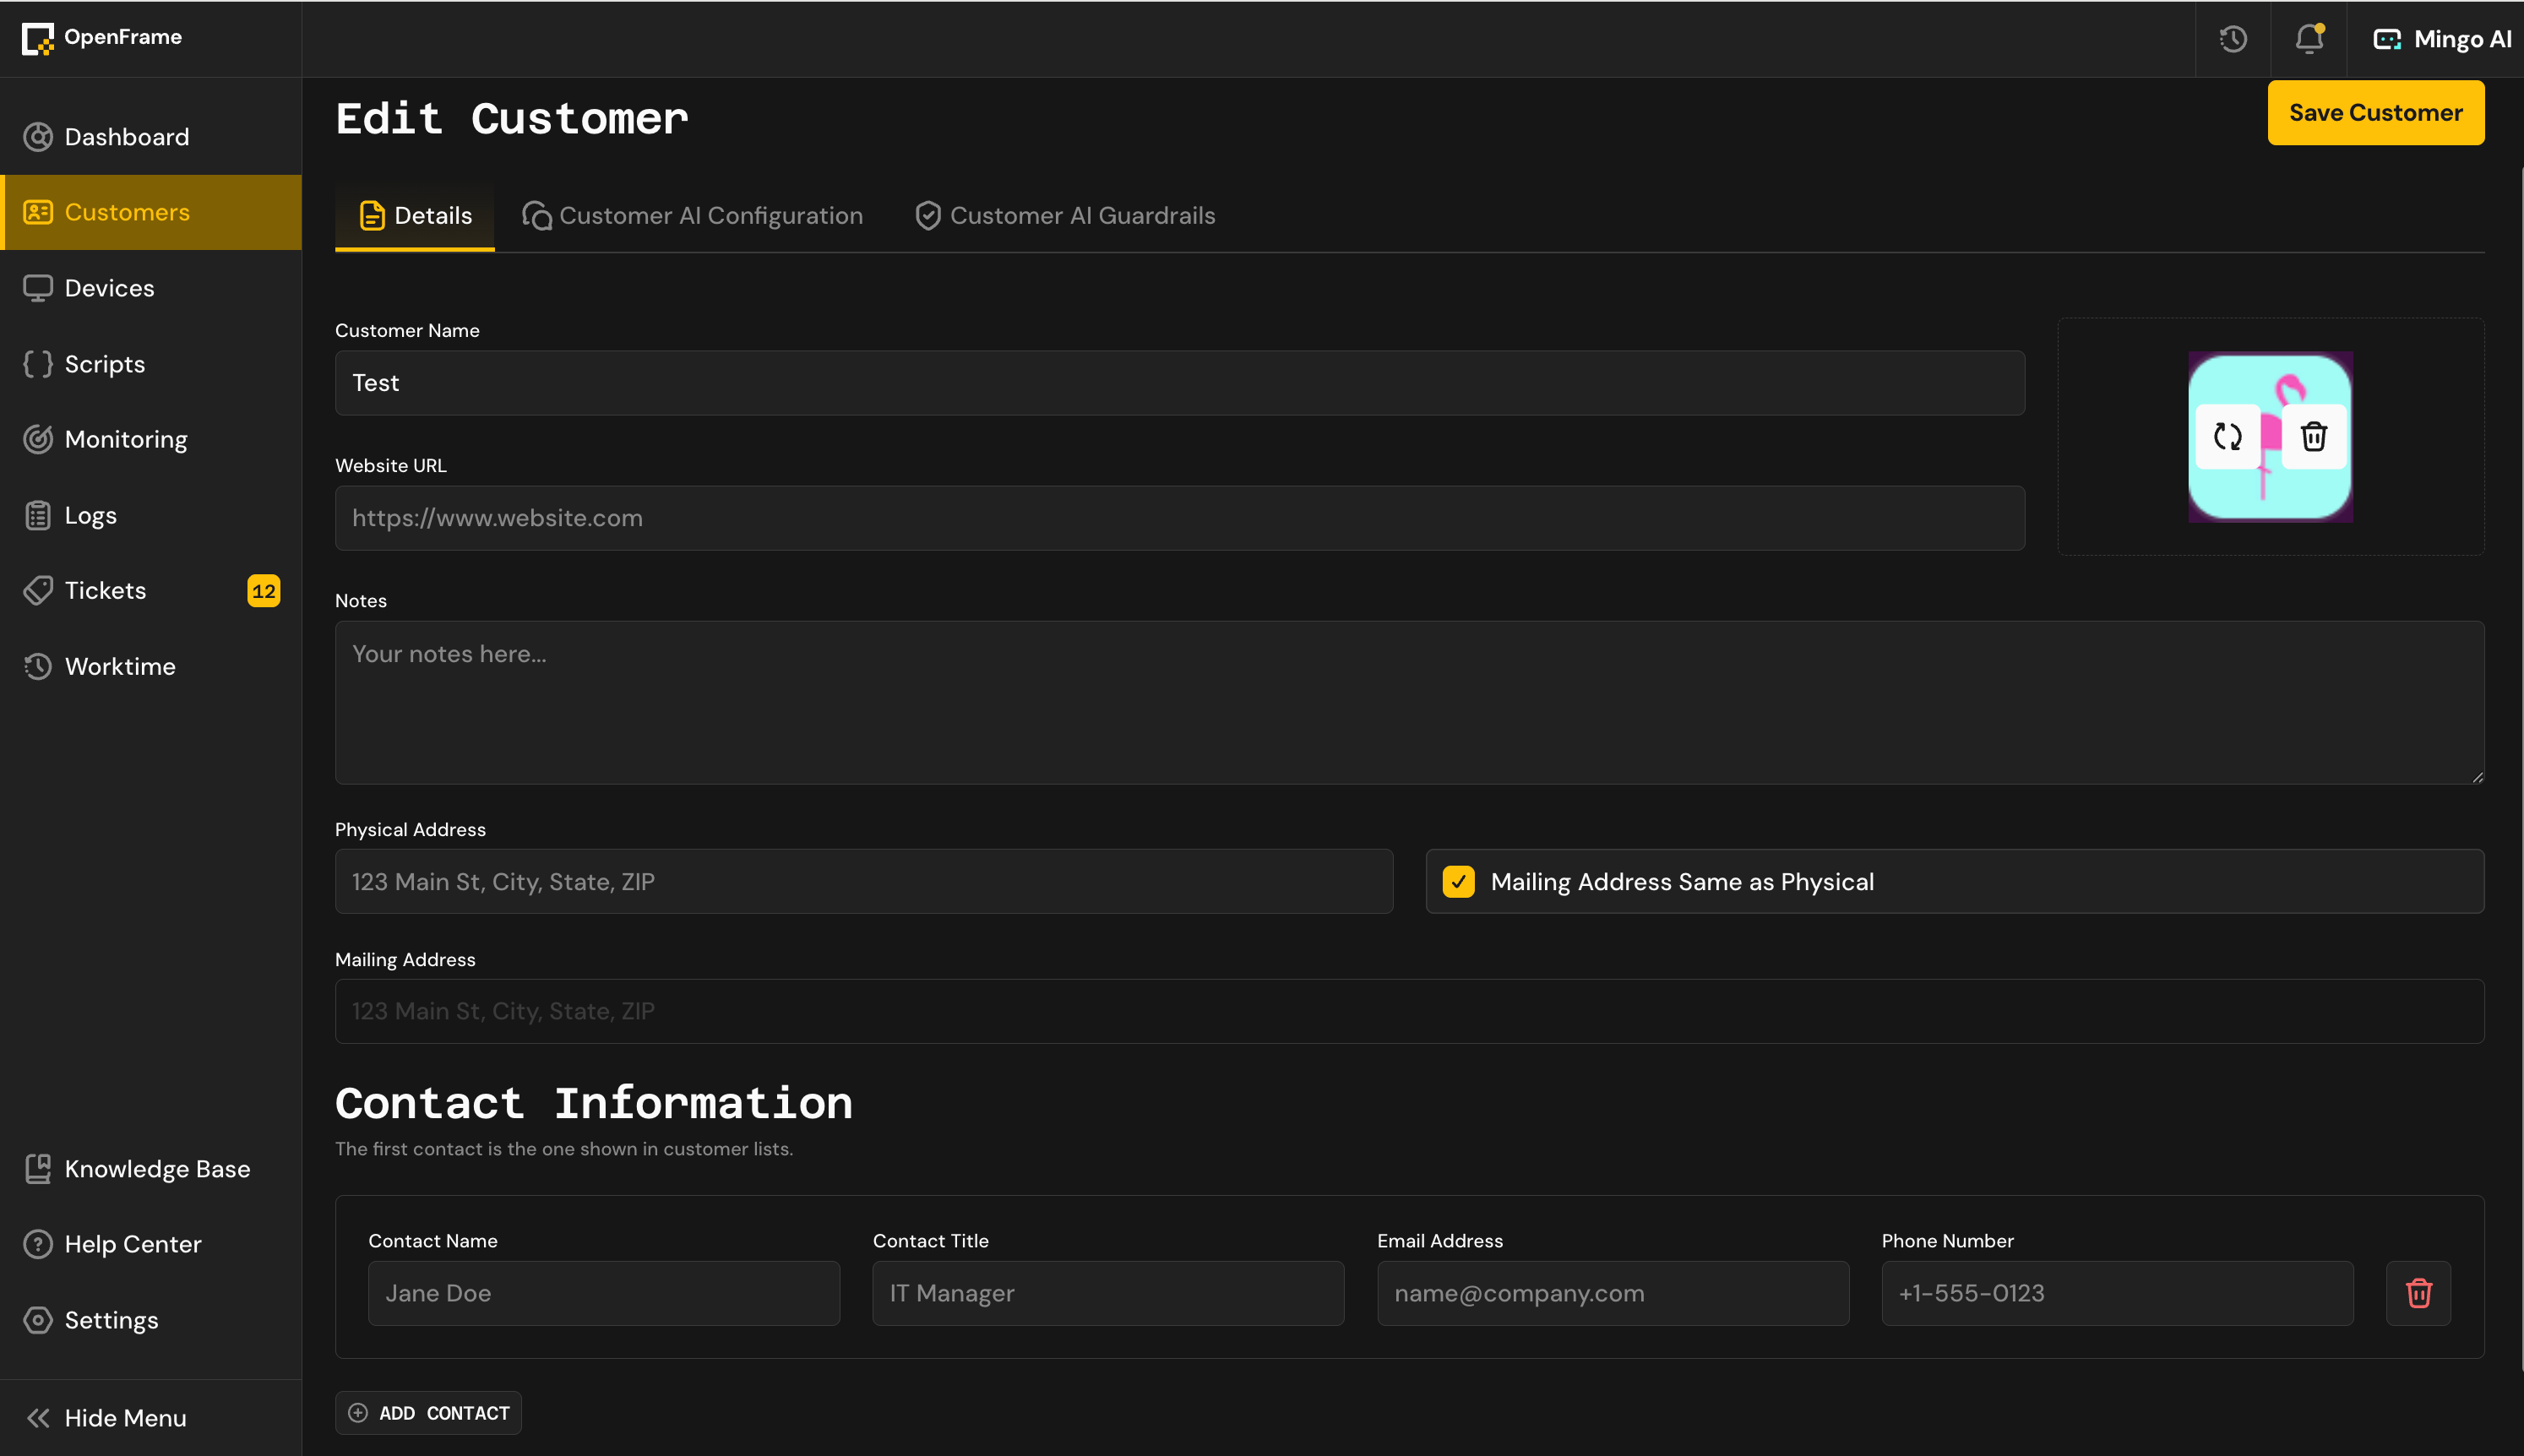Switch to Customer AI Configuration tab
This screenshot has height=1456, width=2524.
click(692, 216)
